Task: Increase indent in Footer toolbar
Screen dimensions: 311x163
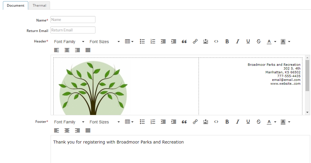Action: point(174,122)
